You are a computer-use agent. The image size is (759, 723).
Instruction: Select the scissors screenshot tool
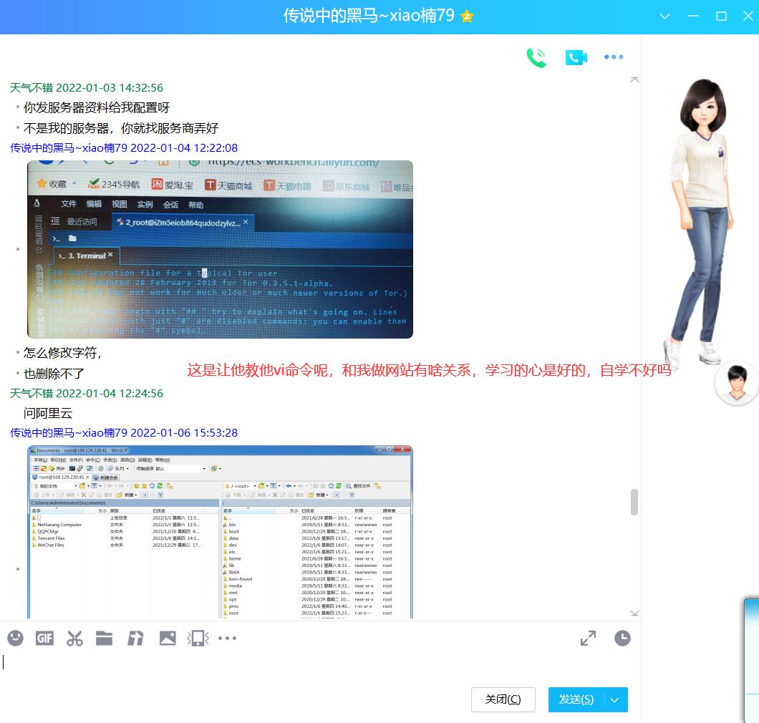[x=74, y=639]
